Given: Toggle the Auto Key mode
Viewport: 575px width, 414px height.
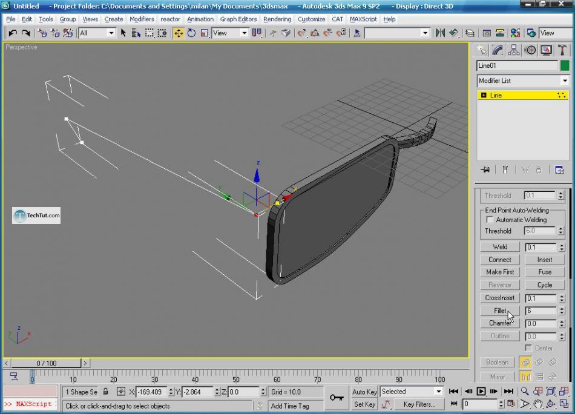Looking at the screenshot, I should coord(364,392).
